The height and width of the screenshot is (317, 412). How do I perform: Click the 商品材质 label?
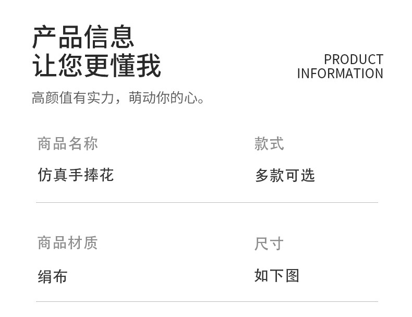(67, 242)
